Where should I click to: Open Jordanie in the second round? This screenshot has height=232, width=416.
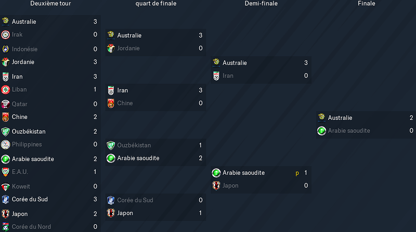23,62
